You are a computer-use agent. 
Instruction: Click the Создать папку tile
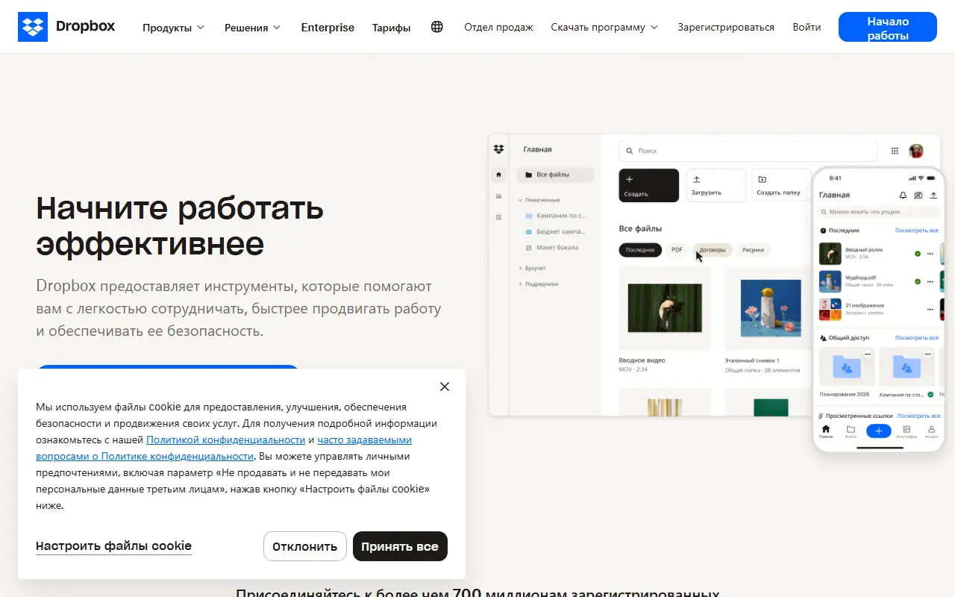781,185
